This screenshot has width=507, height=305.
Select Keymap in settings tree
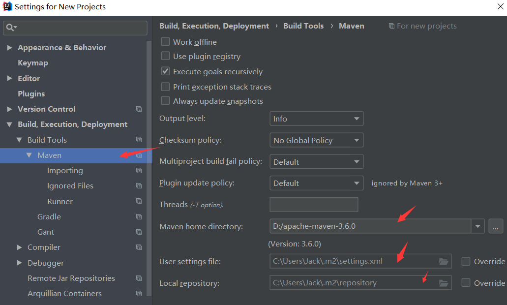(33, 63)
